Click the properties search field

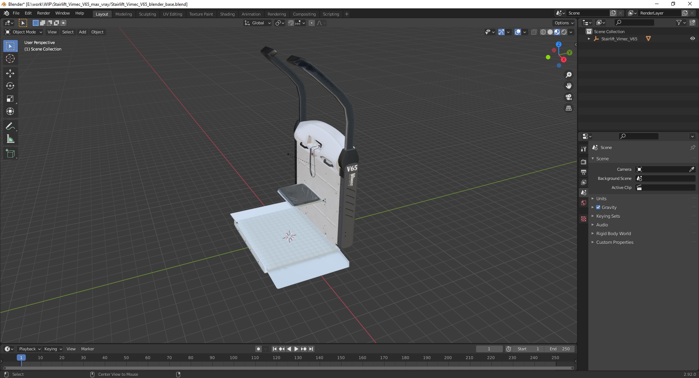click(x=639, y=136)
